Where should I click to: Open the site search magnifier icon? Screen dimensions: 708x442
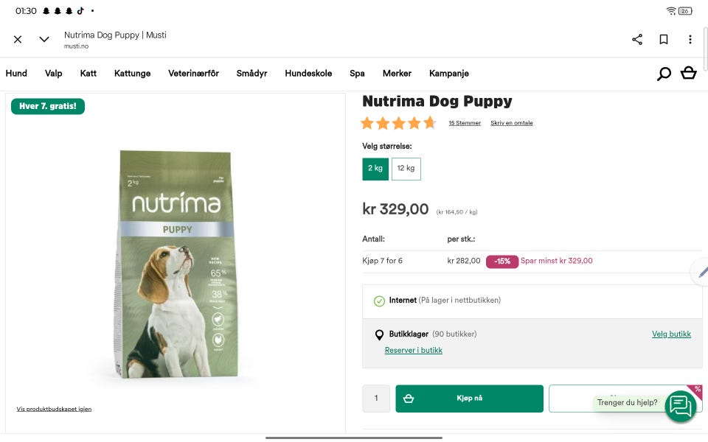664,74
